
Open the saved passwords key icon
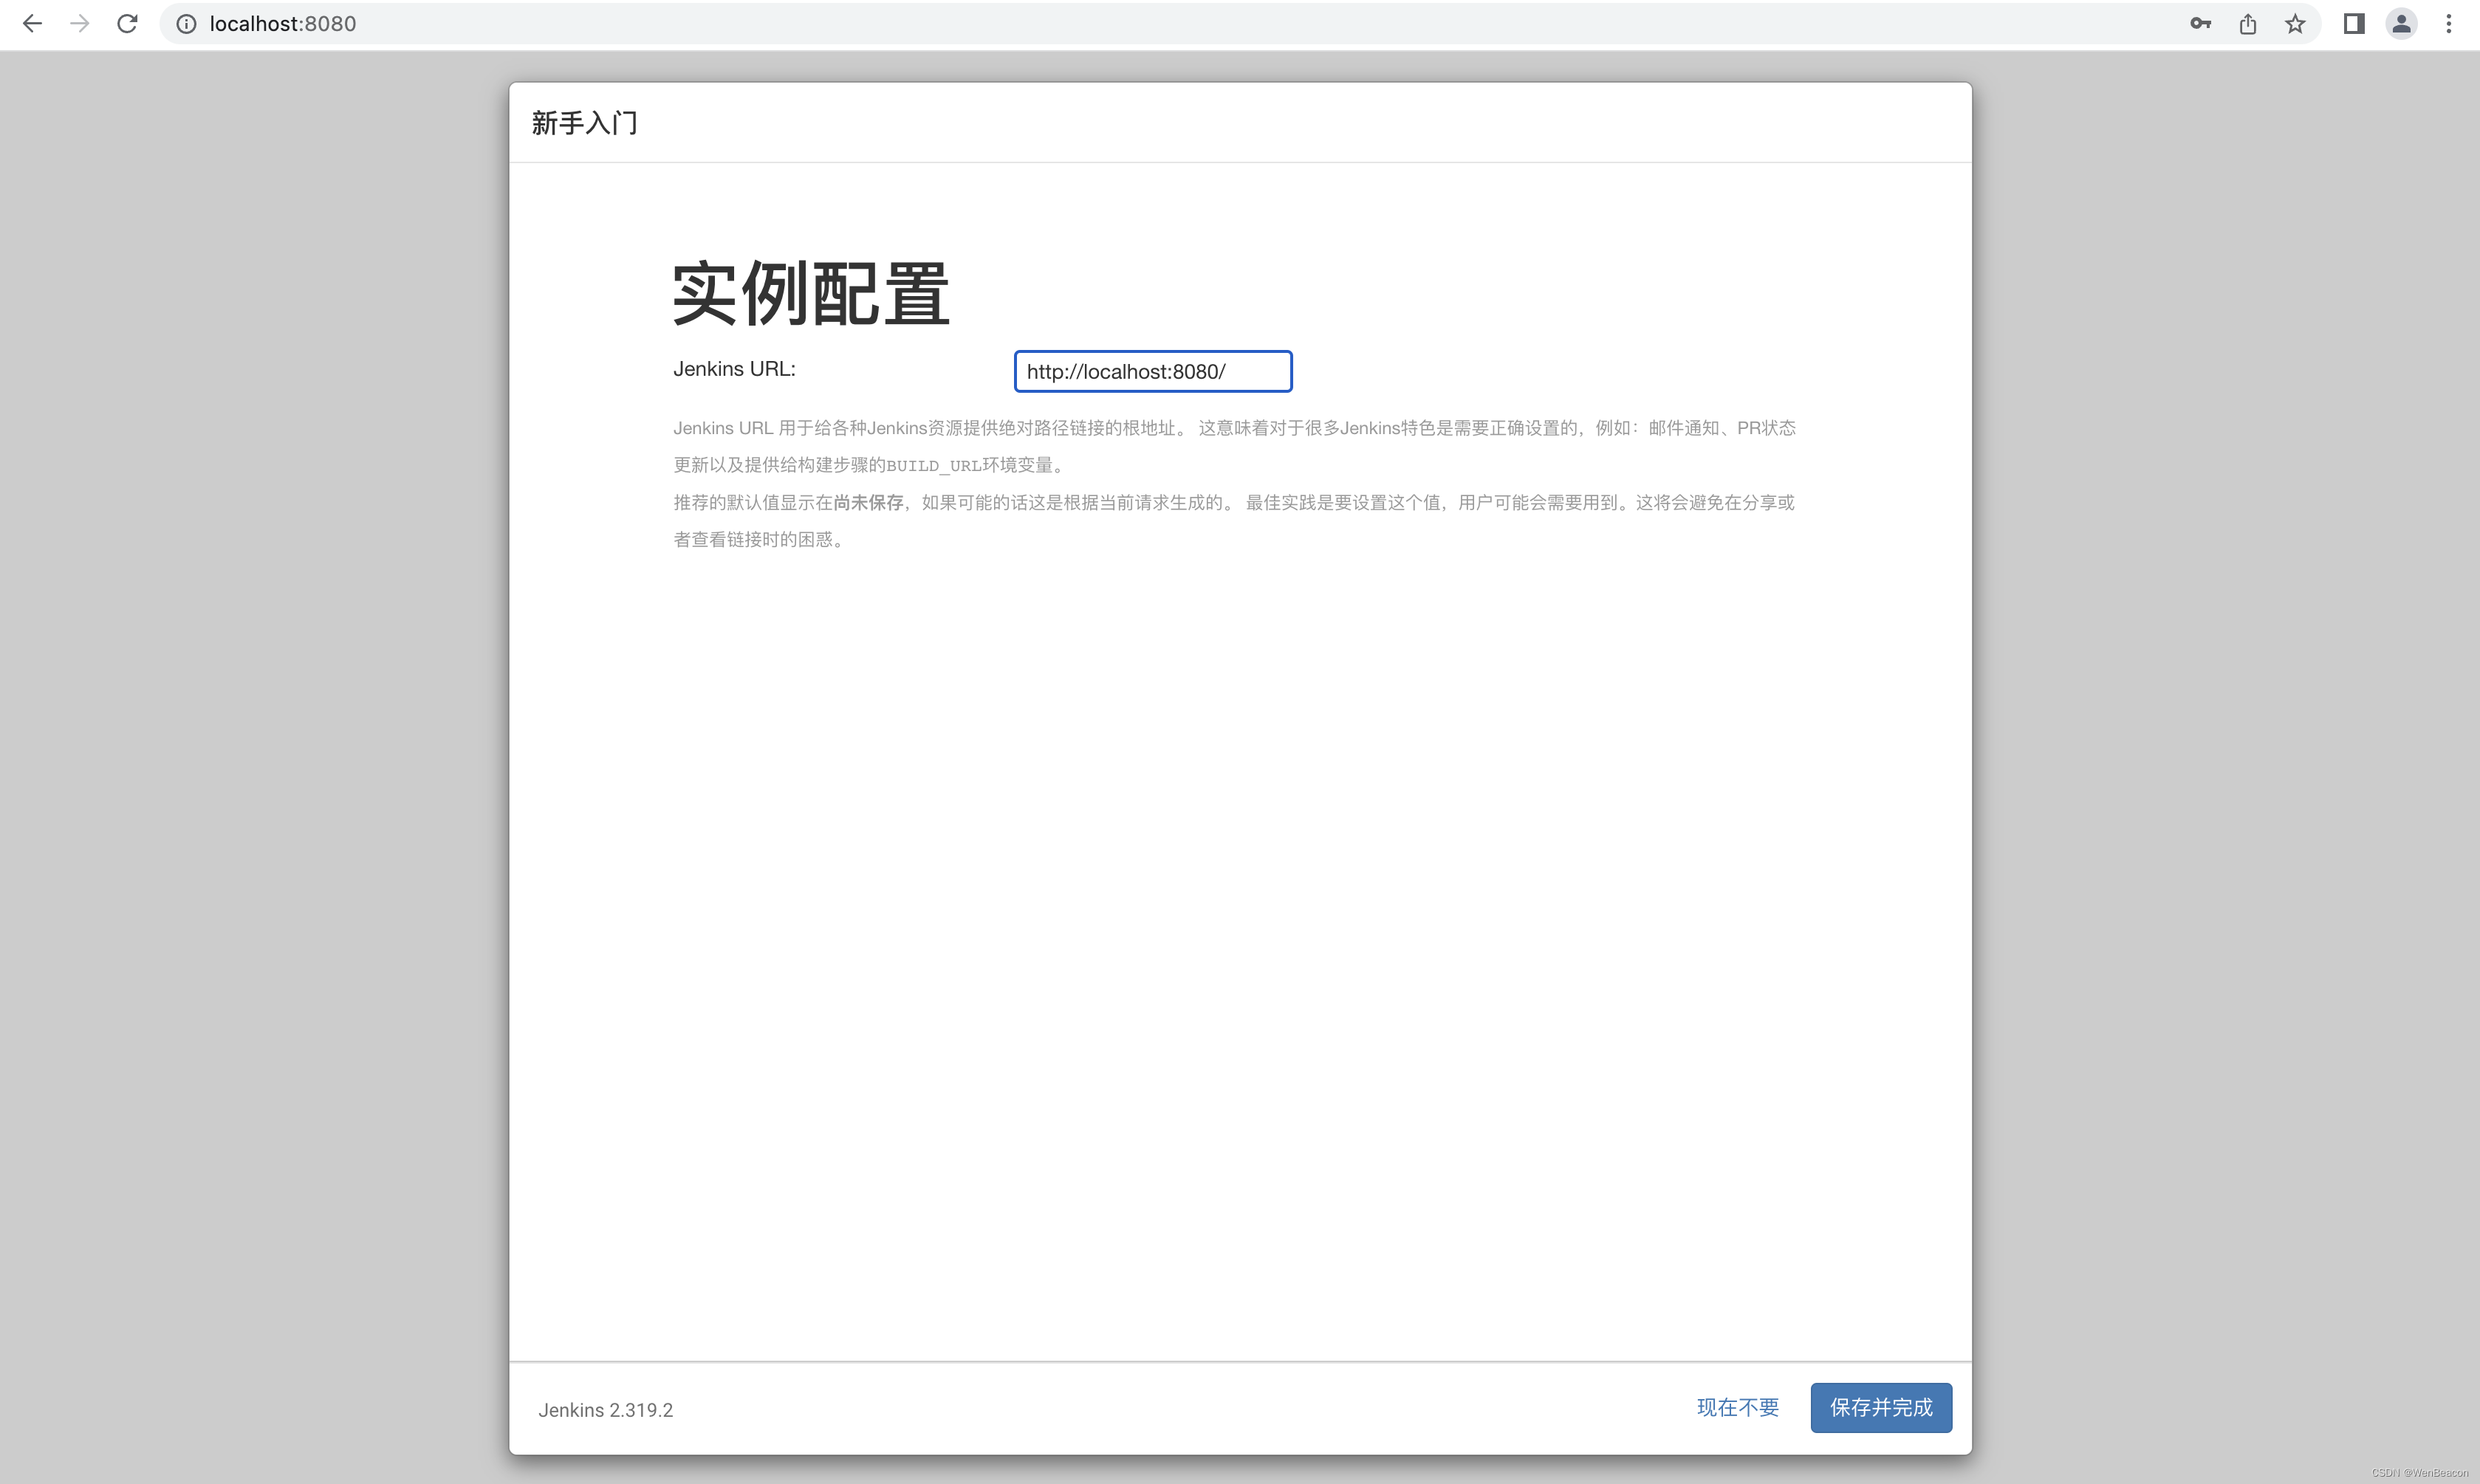coord(2200,24)
